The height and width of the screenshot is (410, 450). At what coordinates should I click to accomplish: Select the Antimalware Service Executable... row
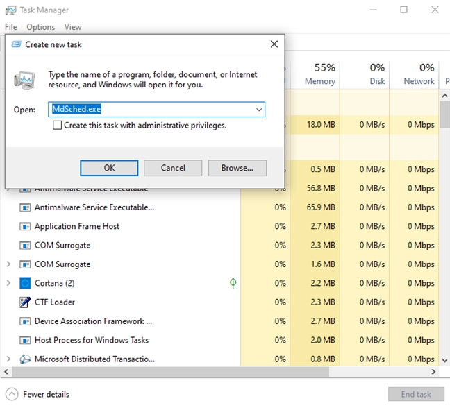[219, 207]
